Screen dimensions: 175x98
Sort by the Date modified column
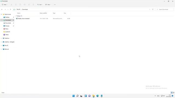43,13
